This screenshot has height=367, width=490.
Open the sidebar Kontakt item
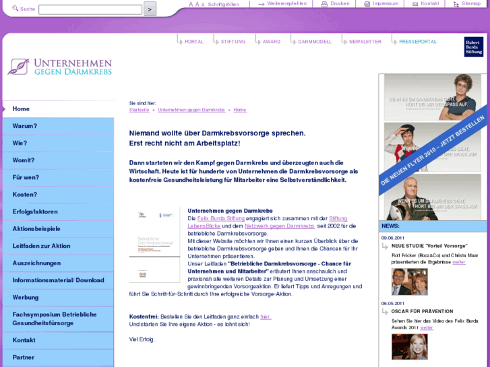click(x=58, y=341)
